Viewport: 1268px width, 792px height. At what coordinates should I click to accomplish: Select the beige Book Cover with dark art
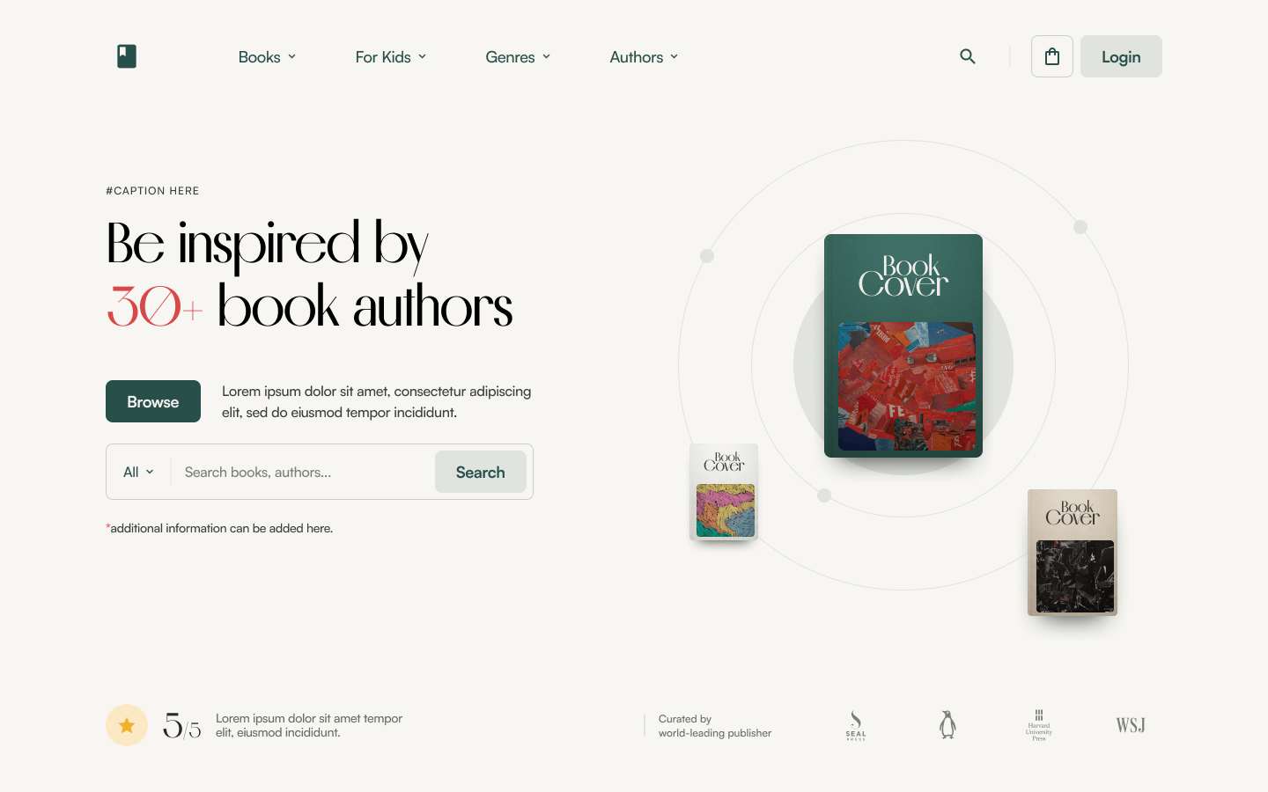click(x=1073, y=553)
